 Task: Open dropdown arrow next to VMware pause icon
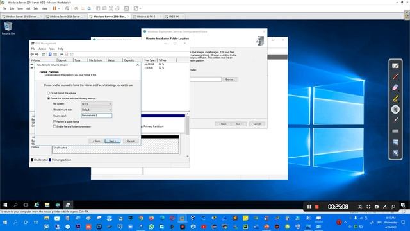click(59, 8)
